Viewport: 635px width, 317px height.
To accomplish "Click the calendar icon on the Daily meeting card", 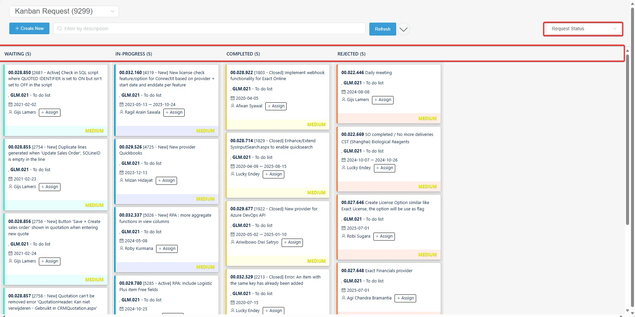I will click(344, 92).
